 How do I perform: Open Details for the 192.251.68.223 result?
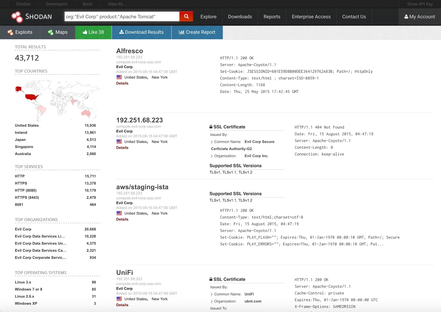[122, 148]
